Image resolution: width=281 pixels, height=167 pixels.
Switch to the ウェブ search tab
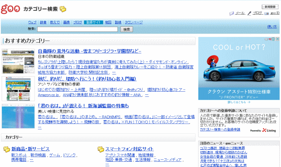tap(32, 22)
